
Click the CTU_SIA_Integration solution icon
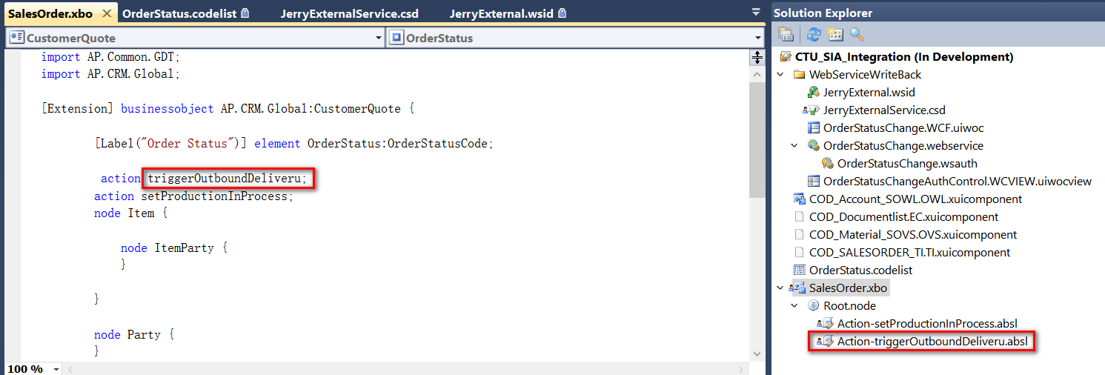pos(786,57)
